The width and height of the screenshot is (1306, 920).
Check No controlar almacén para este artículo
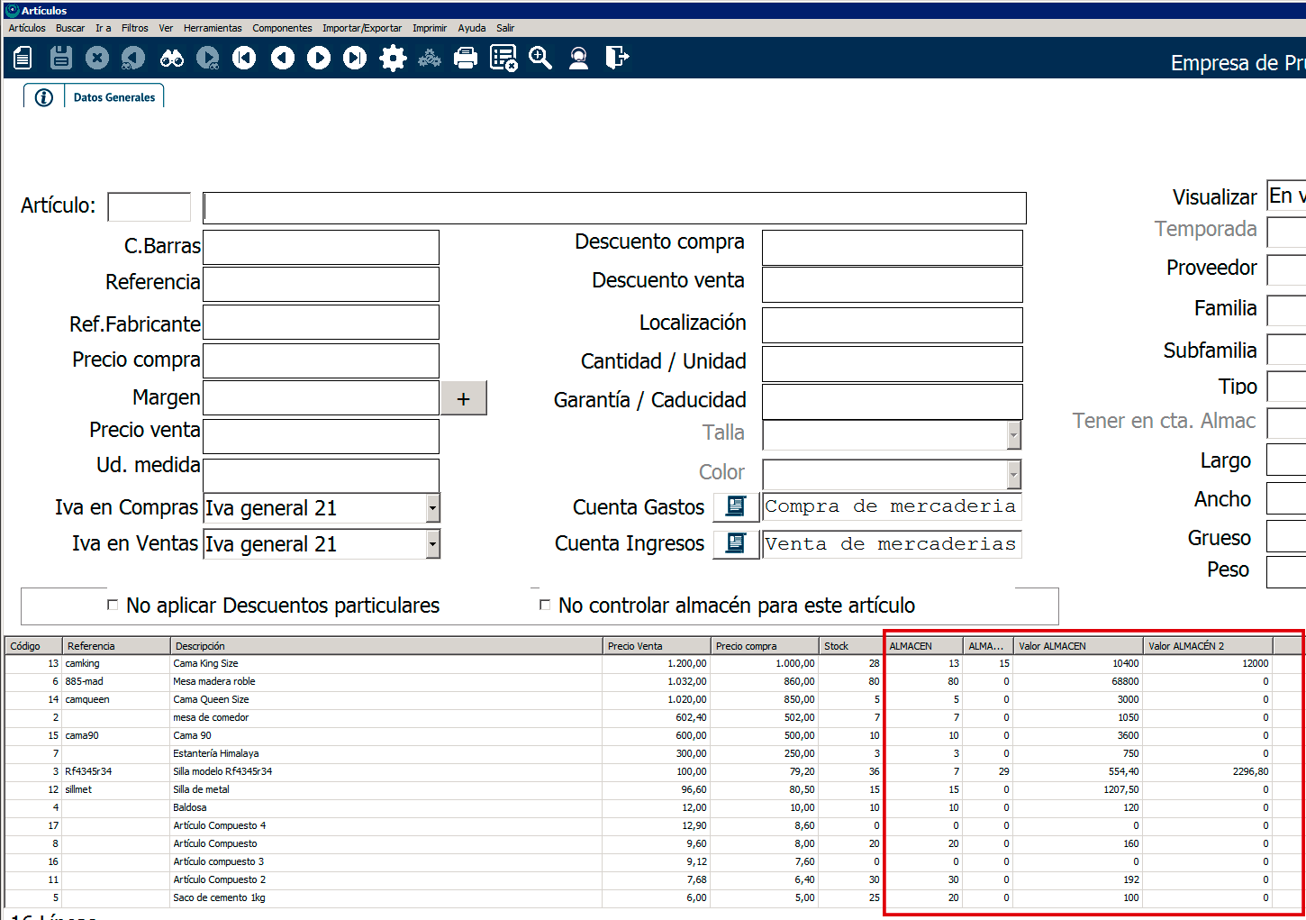(x=544, y=605)
